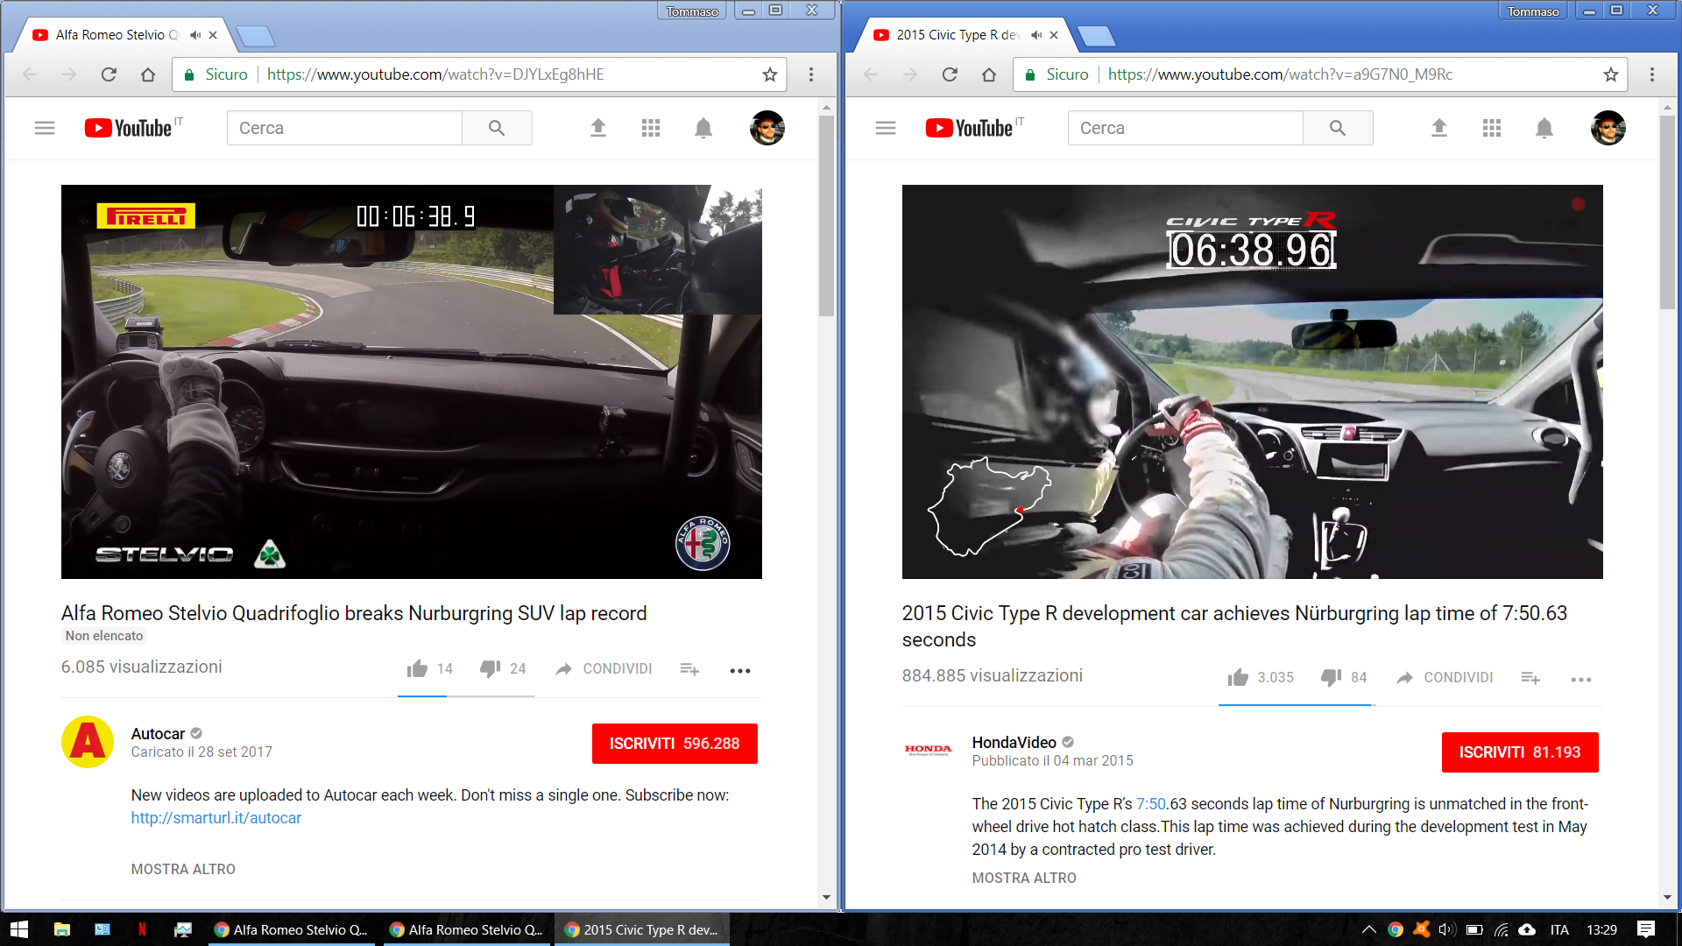Open File Explorer from taskbar
This screenshot has width=1682, height=946.
click(61, 930)
